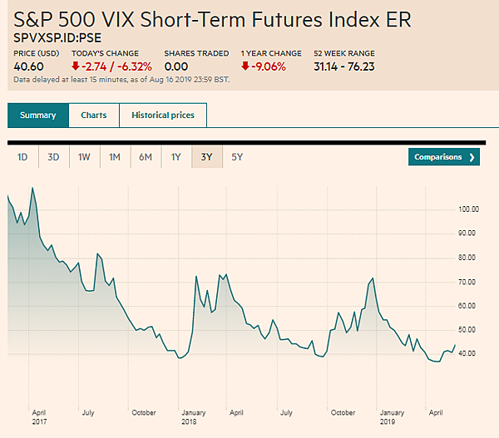Click the red arrow by 1 Year Change
This screenshot has height=438, width=499.
point(245,66)
